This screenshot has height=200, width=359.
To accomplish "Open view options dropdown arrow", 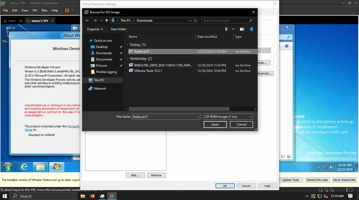I will click(x=233, y=29).
